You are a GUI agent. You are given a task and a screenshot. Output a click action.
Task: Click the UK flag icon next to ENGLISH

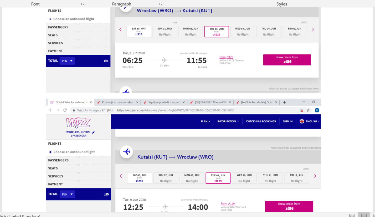[x=302, y=121]
